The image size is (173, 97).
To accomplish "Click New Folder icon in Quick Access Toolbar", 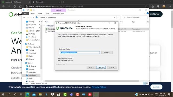I will click(x=31, y=10).
